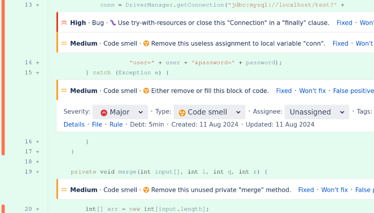Click line number 19 in the diff
Viewport: 374px width, 213px height.
pyautogui.click(x=28, y=172)
